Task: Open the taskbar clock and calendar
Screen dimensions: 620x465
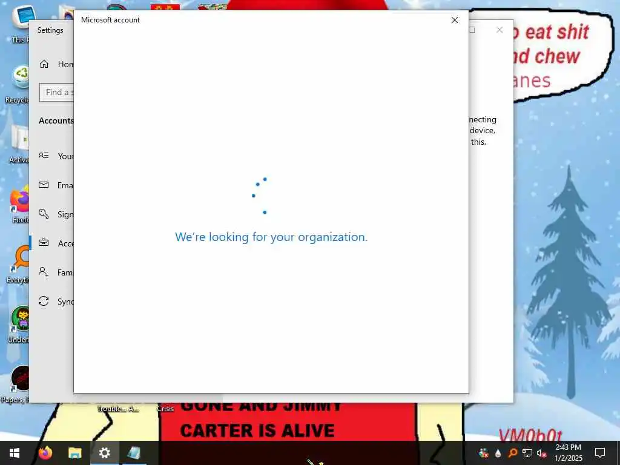Action: click(568, 453)
